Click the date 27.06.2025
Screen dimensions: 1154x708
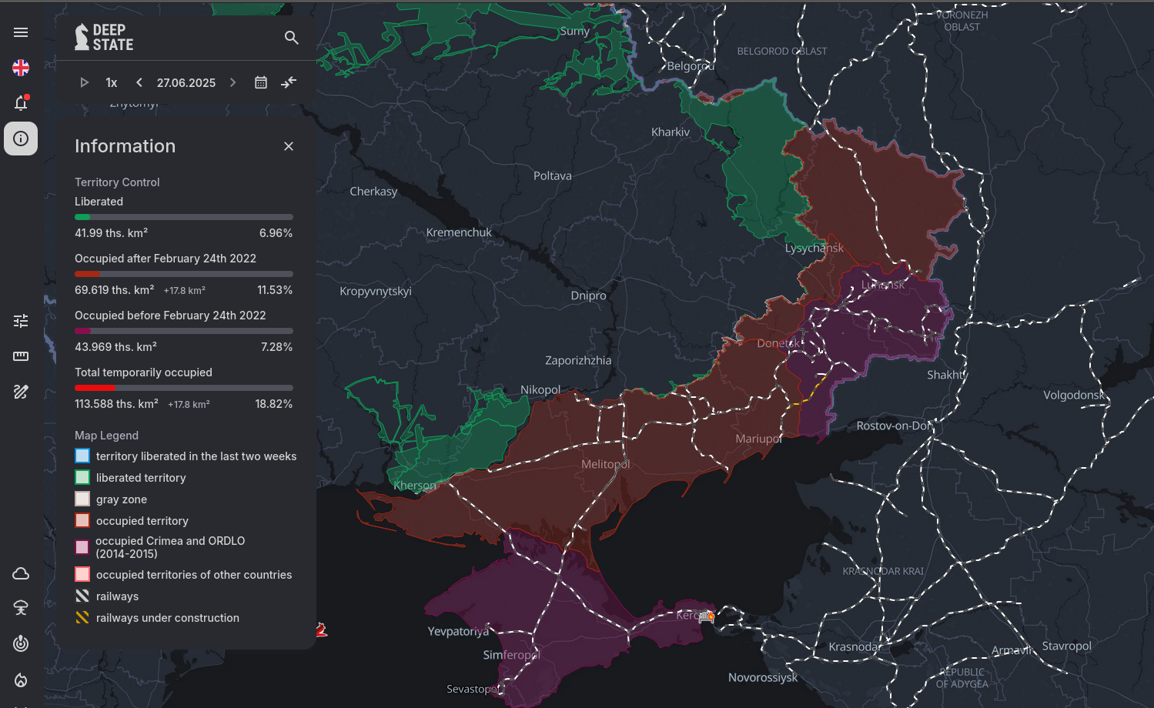click(x=186, y=82)
